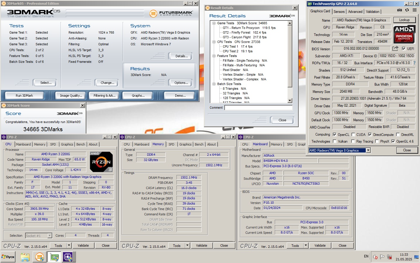Screen dimensions: 420x263
Task: Toggle the Vulkan checkbox
Action: point(335,141)
